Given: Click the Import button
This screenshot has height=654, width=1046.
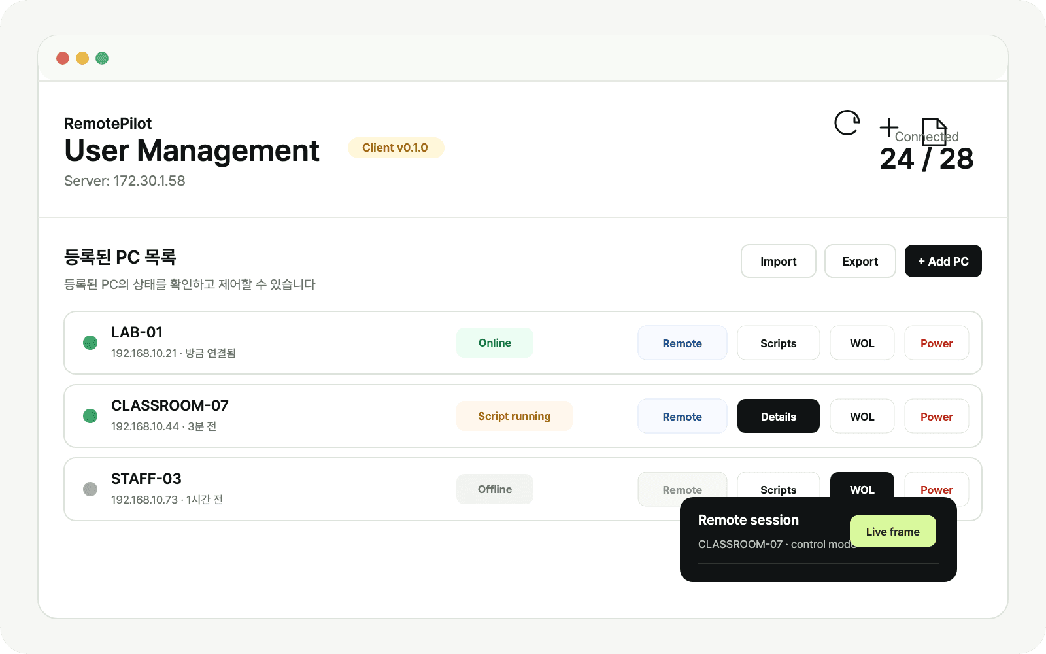Looking at the screenshot, I should (x=779, y=261).
